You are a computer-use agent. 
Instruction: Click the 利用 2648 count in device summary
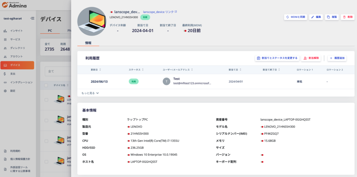[x=65, y=47]
